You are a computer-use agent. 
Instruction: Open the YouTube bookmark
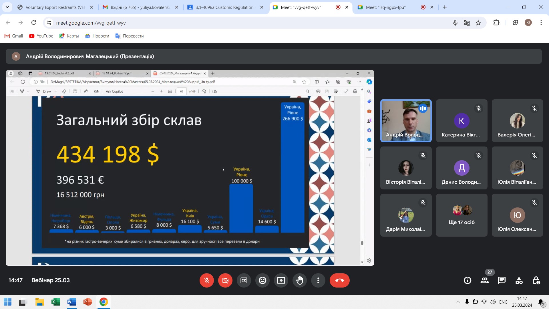coord(41,36)
